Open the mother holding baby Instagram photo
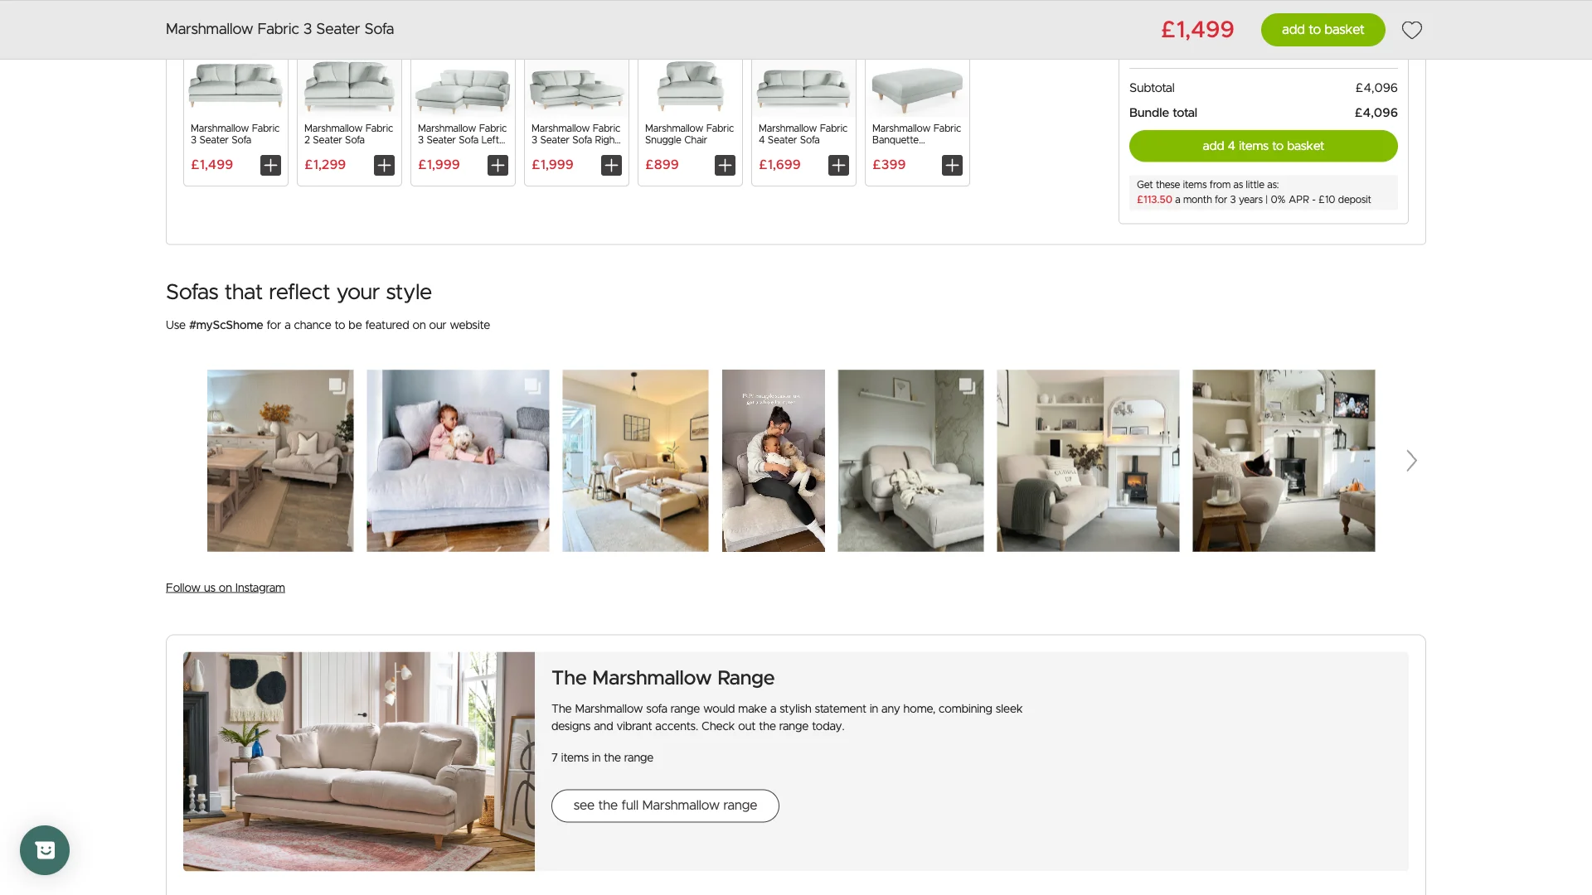Image resolution: width=1592 pixels, height=895 pixels. coord(774,461)
